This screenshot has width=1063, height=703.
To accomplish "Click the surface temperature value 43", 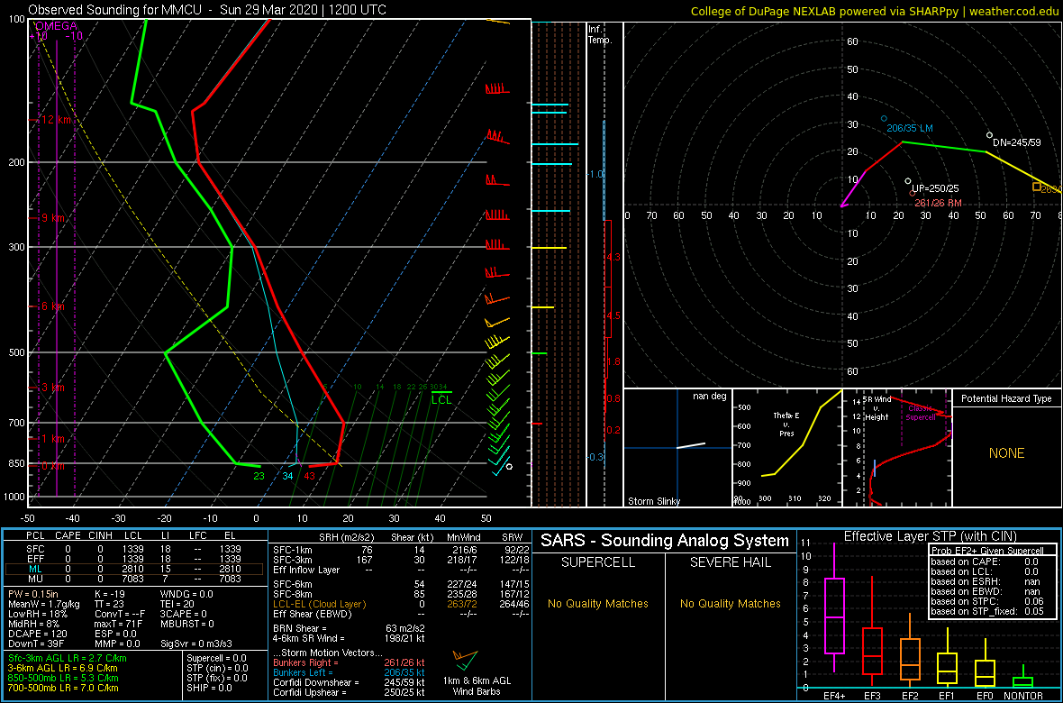I will pyautogui.click(x=309, y=477).
